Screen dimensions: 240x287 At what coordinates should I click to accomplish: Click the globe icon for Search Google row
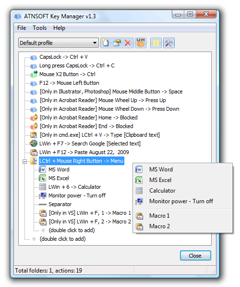pos(34,143)
